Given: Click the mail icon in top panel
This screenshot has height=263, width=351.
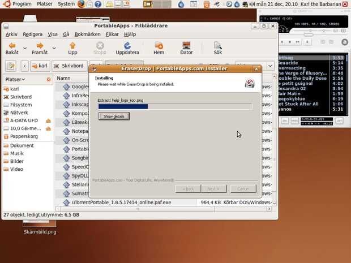Looking at the screenshot, I should tap(90, 4).
